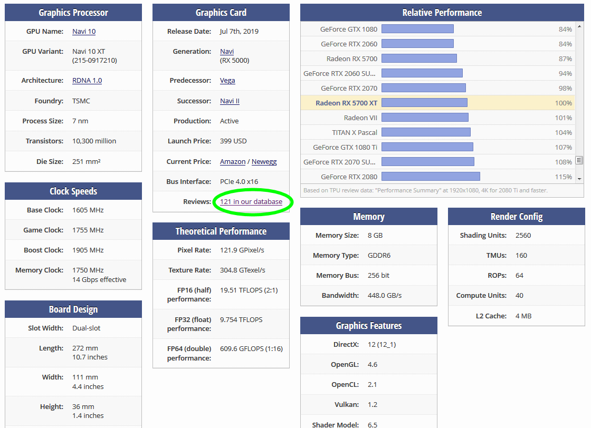Click the FP32 value '9.754 TFLOPS'
Image resolution: width=591 pixels, height=428 pixels.
coord(241,319)
